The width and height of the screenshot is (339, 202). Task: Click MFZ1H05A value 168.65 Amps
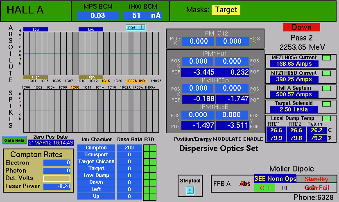coord(294,64)
